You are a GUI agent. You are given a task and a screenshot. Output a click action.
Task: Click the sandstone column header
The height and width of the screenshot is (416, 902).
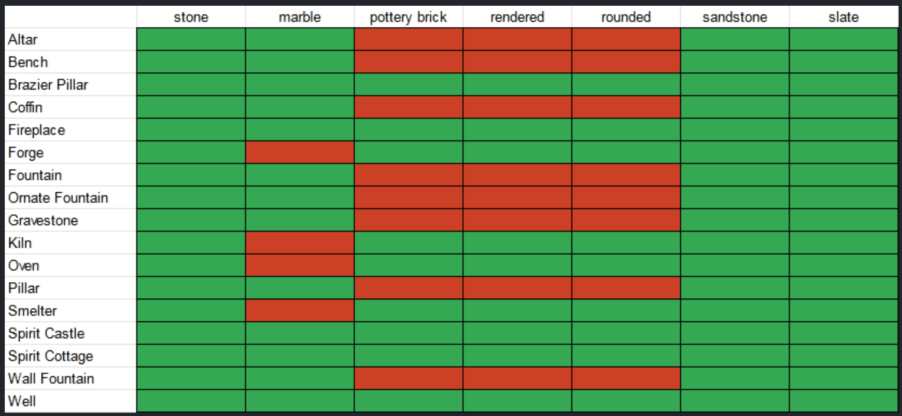tap(734, 17)
